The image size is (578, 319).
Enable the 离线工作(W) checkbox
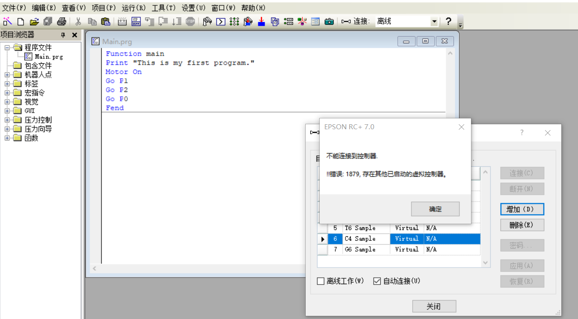[x=321, y=281]
